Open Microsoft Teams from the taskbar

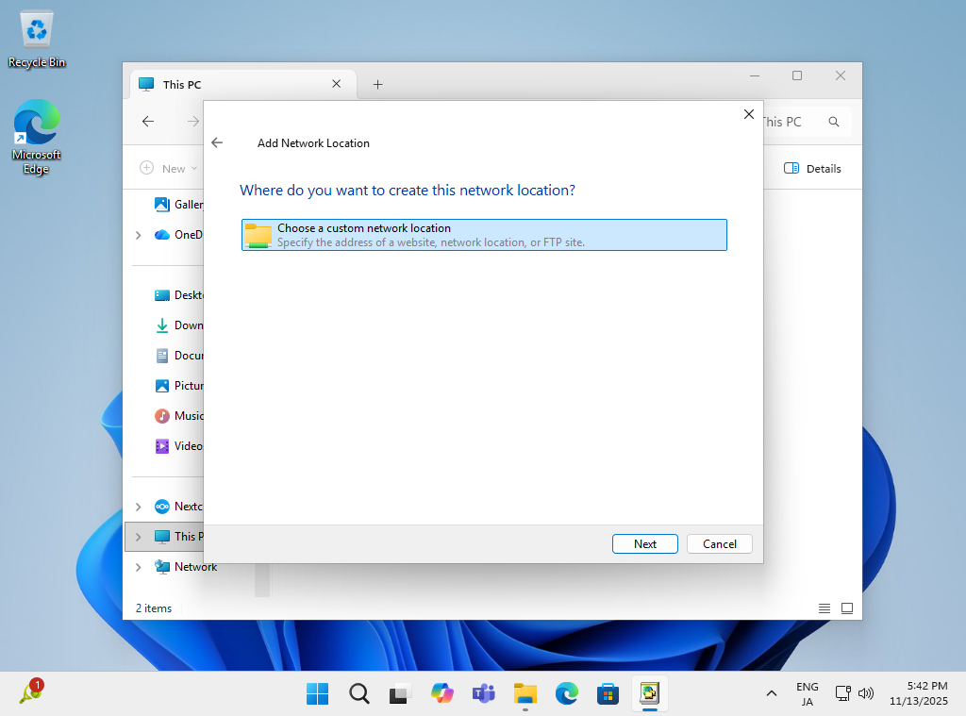[483, 693]
